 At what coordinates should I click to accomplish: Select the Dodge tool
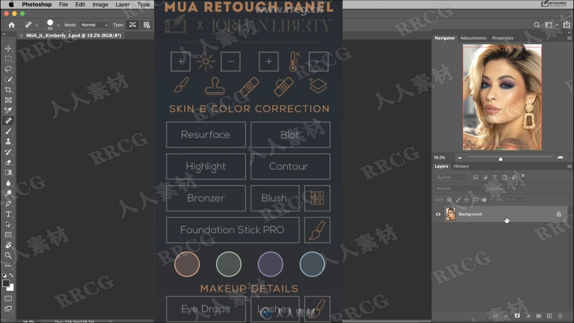8,193
